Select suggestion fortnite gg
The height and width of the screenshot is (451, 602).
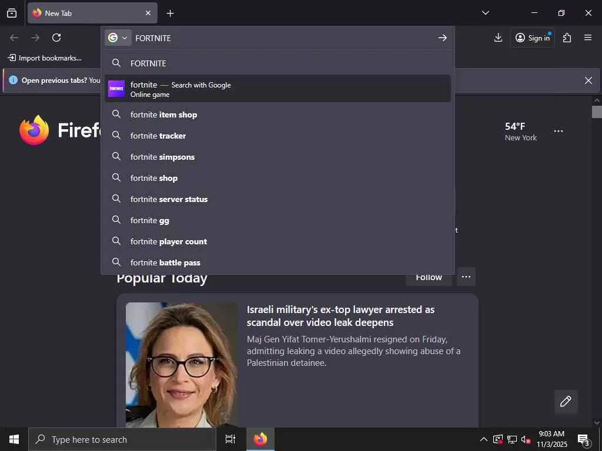point(277,220)
